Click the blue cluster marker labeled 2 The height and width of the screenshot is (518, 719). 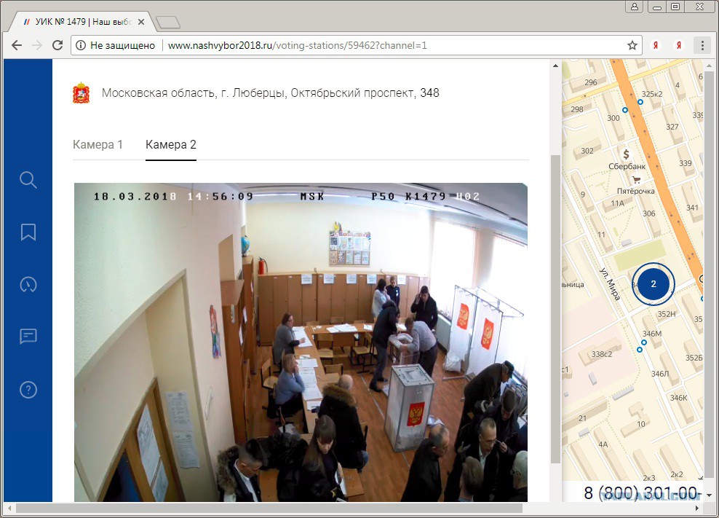(653, 284)
